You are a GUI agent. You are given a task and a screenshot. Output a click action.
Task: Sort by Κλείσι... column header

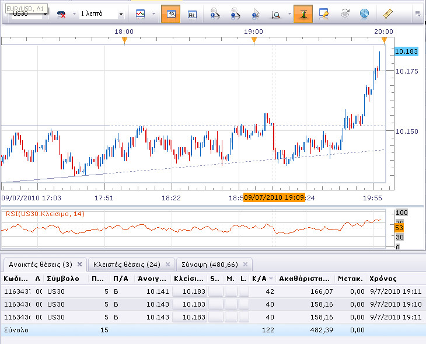tap(189, 279)
